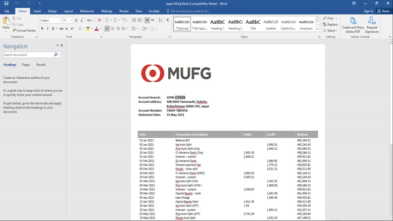Click Create and Share Adobe PDF
This screenshot has width=393, height=221.
coord(353,25)
